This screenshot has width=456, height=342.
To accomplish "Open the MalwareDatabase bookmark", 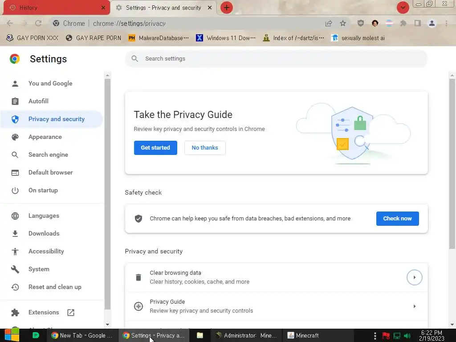I will pos(159,38).
